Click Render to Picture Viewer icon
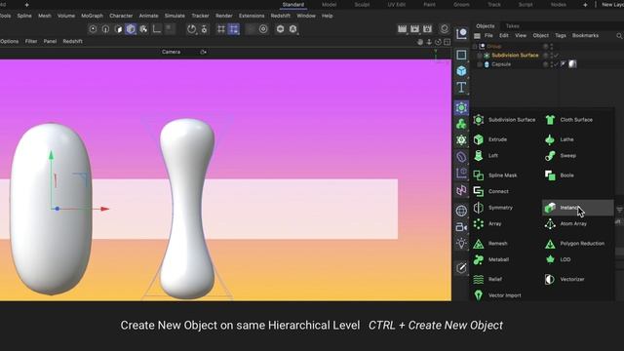The image size is (624, 351). pos(414,28)
